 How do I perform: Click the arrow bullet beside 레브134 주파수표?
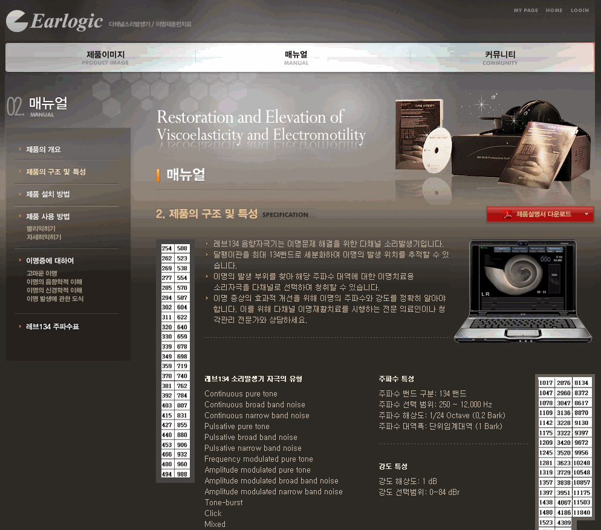(20, 326)
